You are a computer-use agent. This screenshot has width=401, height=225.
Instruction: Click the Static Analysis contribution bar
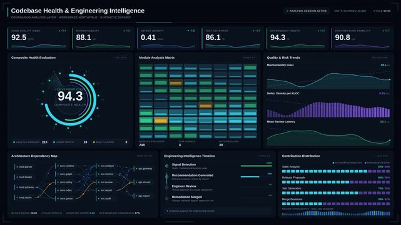pyautogui.click(x=336, y=171)
